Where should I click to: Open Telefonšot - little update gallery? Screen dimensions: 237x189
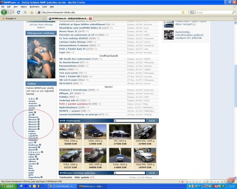(74, 177)
